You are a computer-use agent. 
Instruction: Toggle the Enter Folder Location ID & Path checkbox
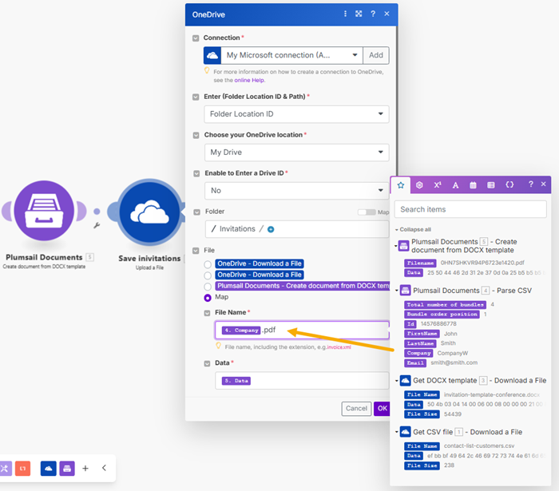(x=196, y=97)
